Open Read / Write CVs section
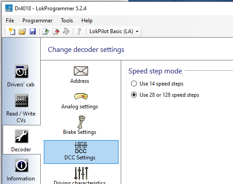This screenshot has height=184, width=233. [21, 108]
